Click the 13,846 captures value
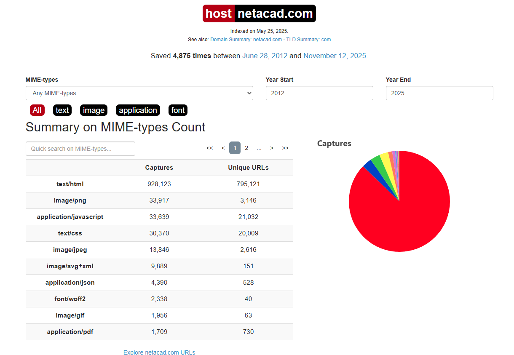Viewport: 514px width, 355px height. (159, 250)
